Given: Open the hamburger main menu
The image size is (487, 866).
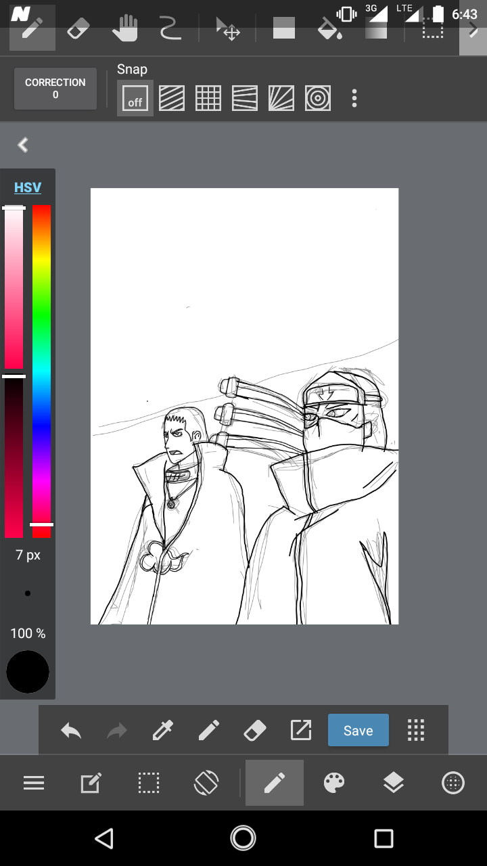Looking at the screenshot, I should (34, 783).
